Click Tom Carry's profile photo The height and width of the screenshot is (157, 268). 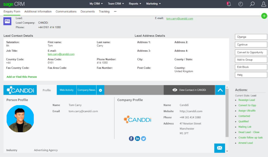point(20,119)
